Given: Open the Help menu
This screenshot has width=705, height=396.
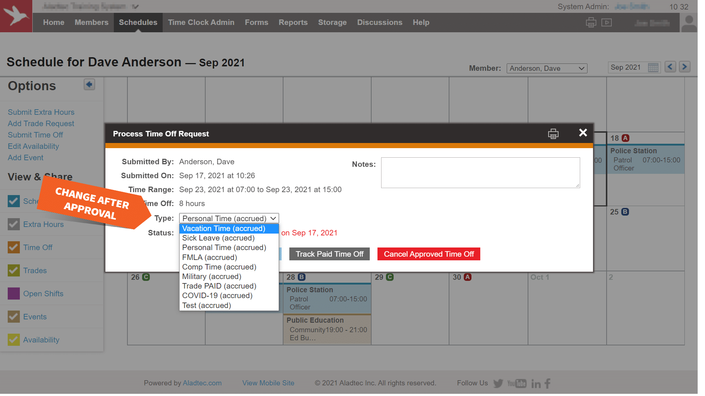Looking at the screenshot, I should point(421,22).
